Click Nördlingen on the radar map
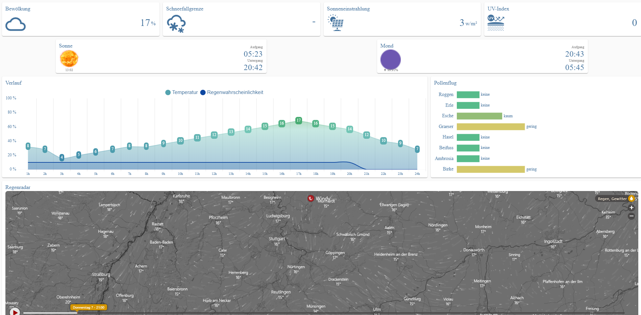Image resolution: width=641 pixels, height=315 pixels. (x=438, y=225)
